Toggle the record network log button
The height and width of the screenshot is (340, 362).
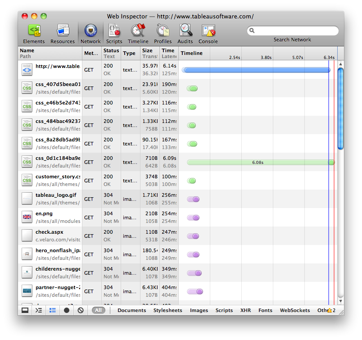(67, 310)
